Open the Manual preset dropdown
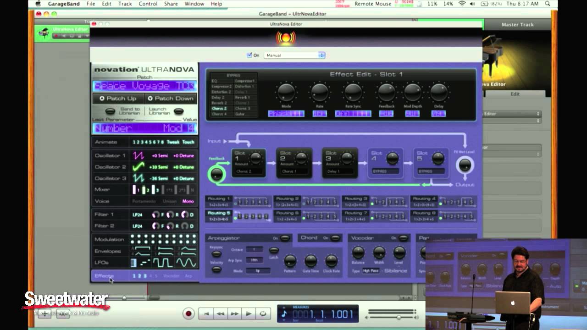Image resolution: width=587 pixels, height=330 pixels. [294, 55]
